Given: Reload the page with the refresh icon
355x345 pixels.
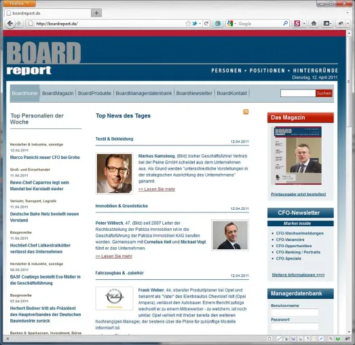Looking at the screenshot, I should [x=206, y=23].
